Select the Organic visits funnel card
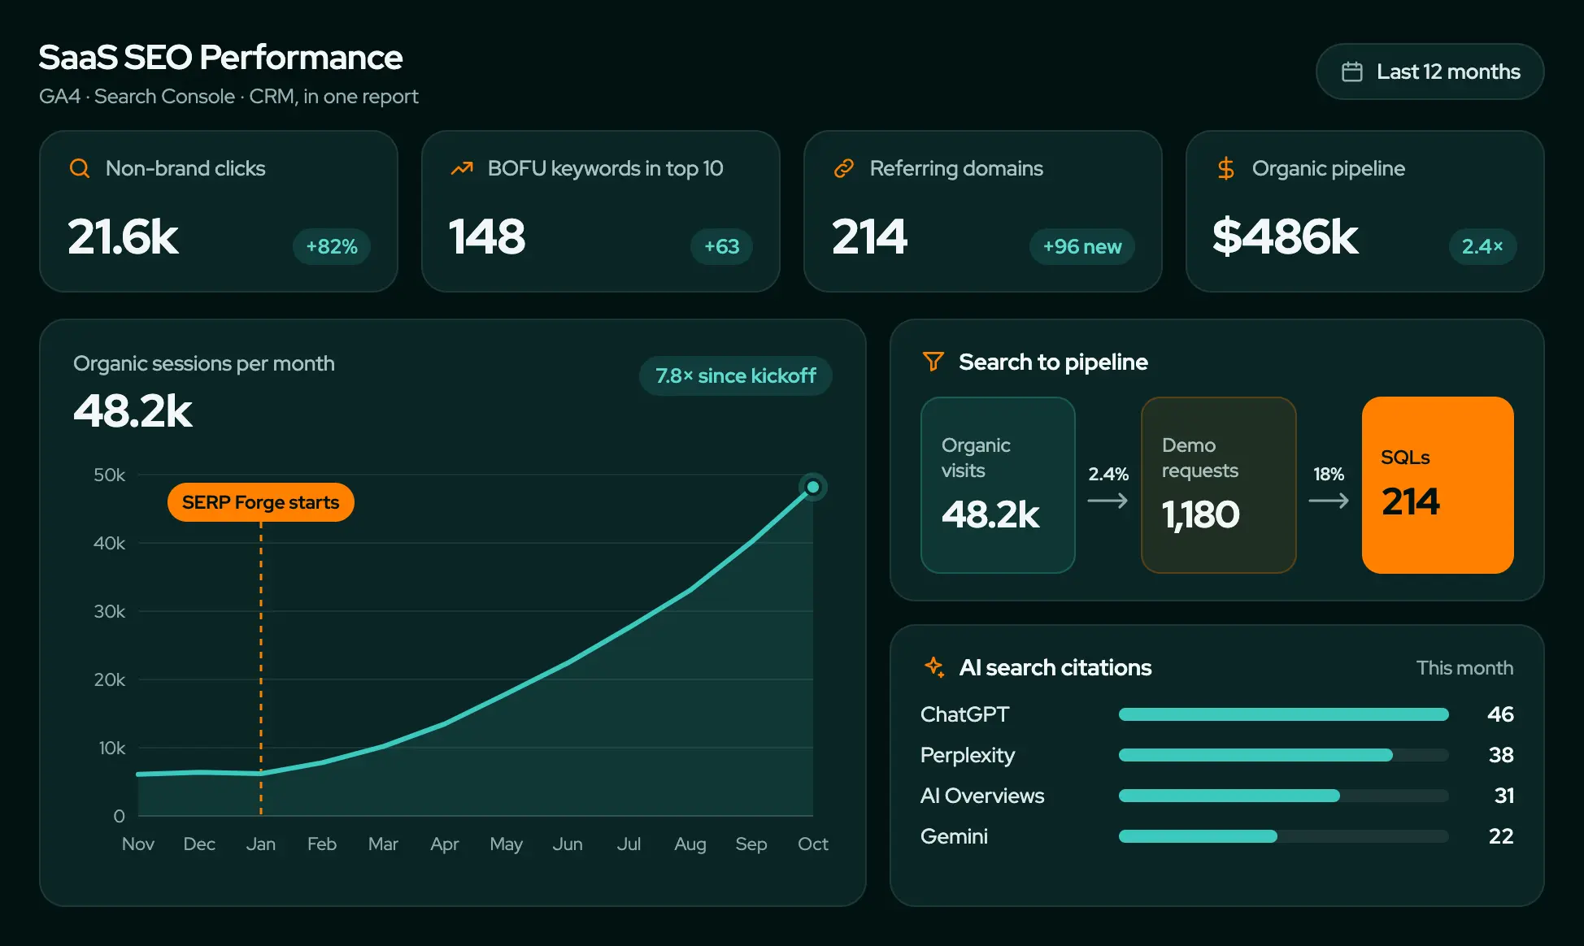Image resolution: width=1584 pixels, height=946 pixels. coord(998,485)
